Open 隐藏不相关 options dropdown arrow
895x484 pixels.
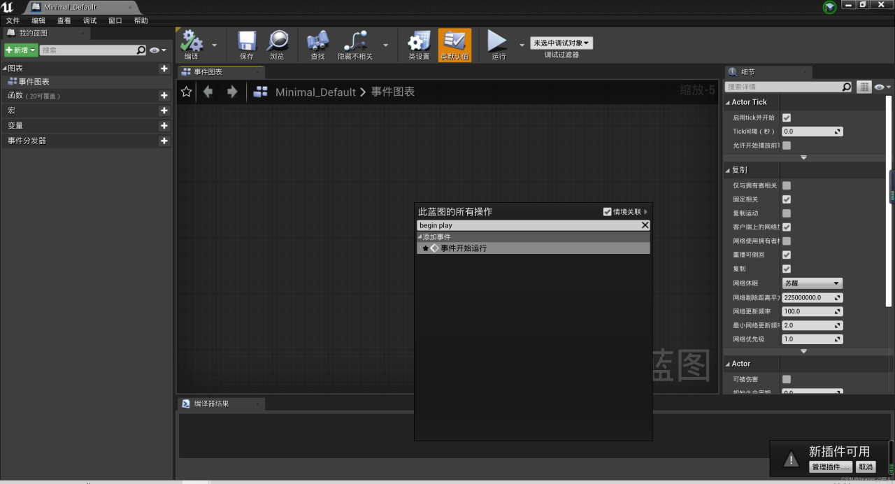tap(385, 45)
